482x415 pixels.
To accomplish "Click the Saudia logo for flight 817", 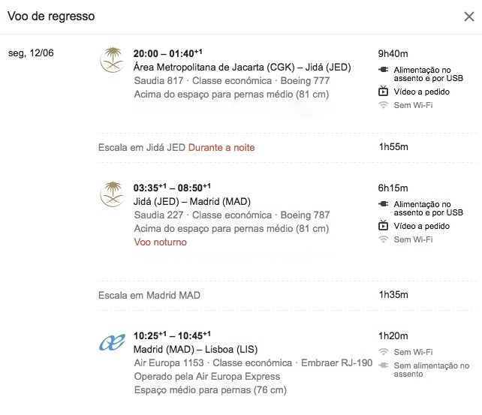I will coord(113,59).
